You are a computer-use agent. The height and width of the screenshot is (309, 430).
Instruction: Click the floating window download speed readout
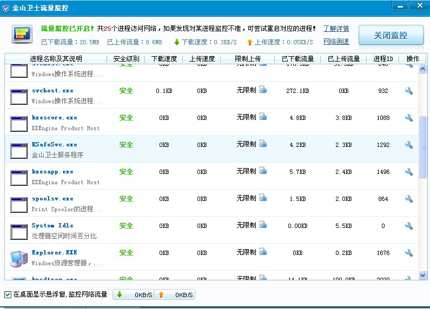(x=134, y=295)
